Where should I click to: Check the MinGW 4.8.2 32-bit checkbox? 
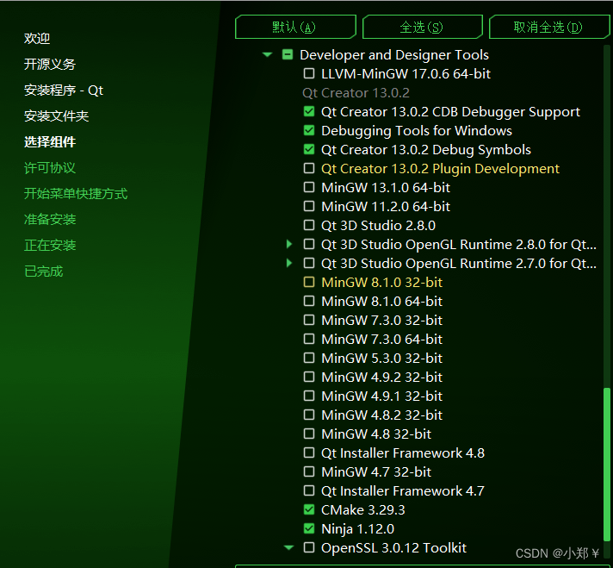click(309, 415)
